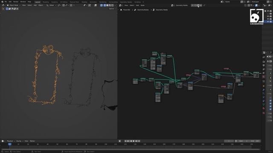Click the End frame field
The height and width of the screenshot is (153, 273).
tap(255, 141)
